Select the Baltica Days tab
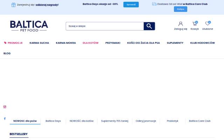 point(53,121)
